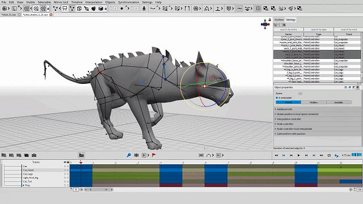Click the center of mass pedestal icon
Screen dimensions: 363x204
tap(218, 8)
